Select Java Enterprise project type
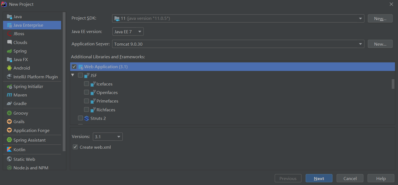Screen dimensions: 398x185 click(32, 25)
